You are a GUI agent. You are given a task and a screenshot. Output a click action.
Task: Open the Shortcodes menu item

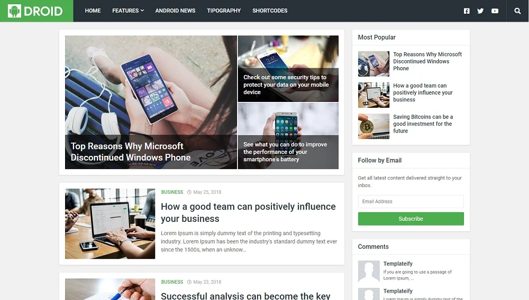click(x=270, y=11)
